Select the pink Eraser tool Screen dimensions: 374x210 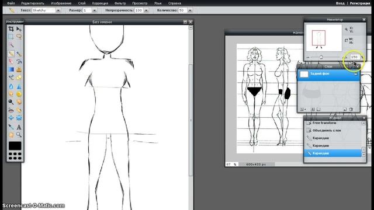[x=11, y=61]
